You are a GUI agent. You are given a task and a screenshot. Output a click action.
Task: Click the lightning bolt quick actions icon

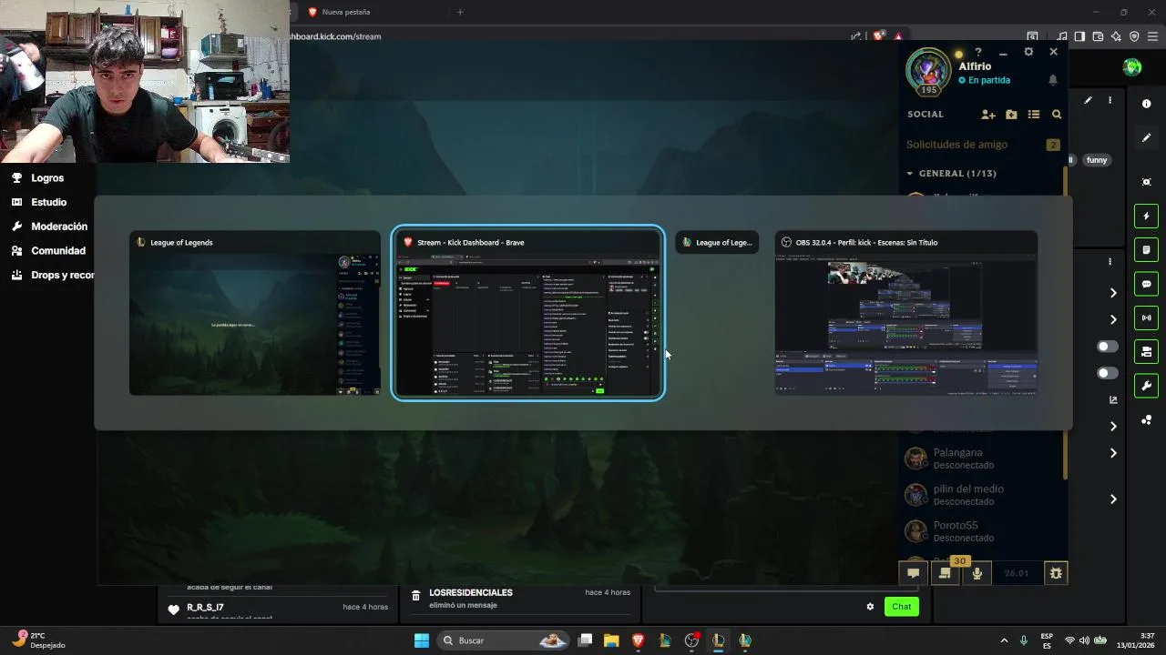coord(1147,217)
